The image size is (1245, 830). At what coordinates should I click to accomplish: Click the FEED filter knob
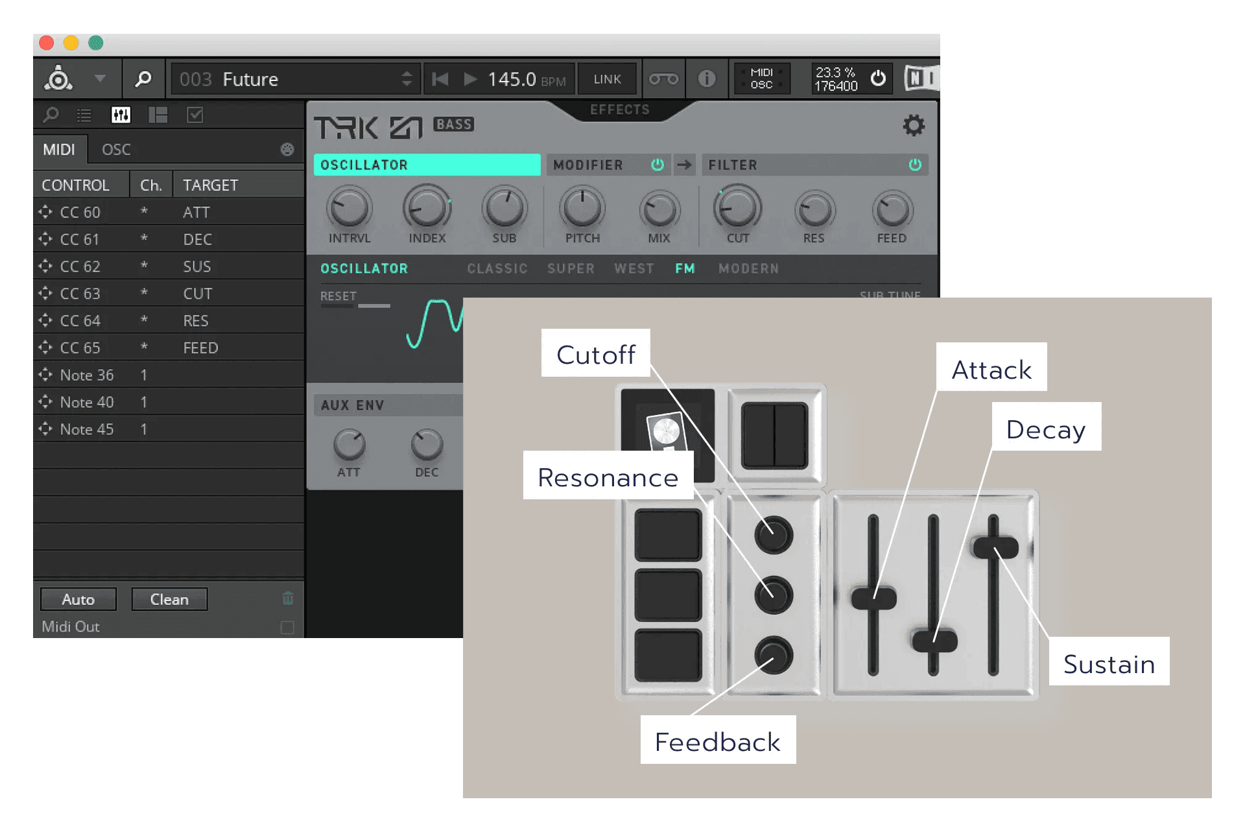[x=892, y=210]
